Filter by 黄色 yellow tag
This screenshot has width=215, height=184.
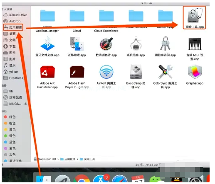click(x=10, y=129)
